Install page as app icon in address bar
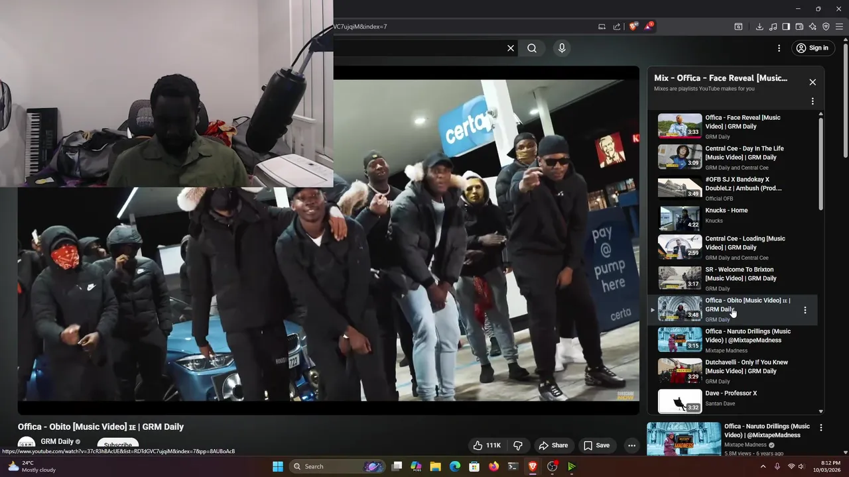The width and height of the screenshot is (849, 477). [x=602, y=26]
